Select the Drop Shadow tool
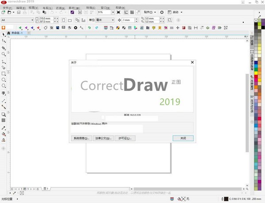 pos(4,114)
